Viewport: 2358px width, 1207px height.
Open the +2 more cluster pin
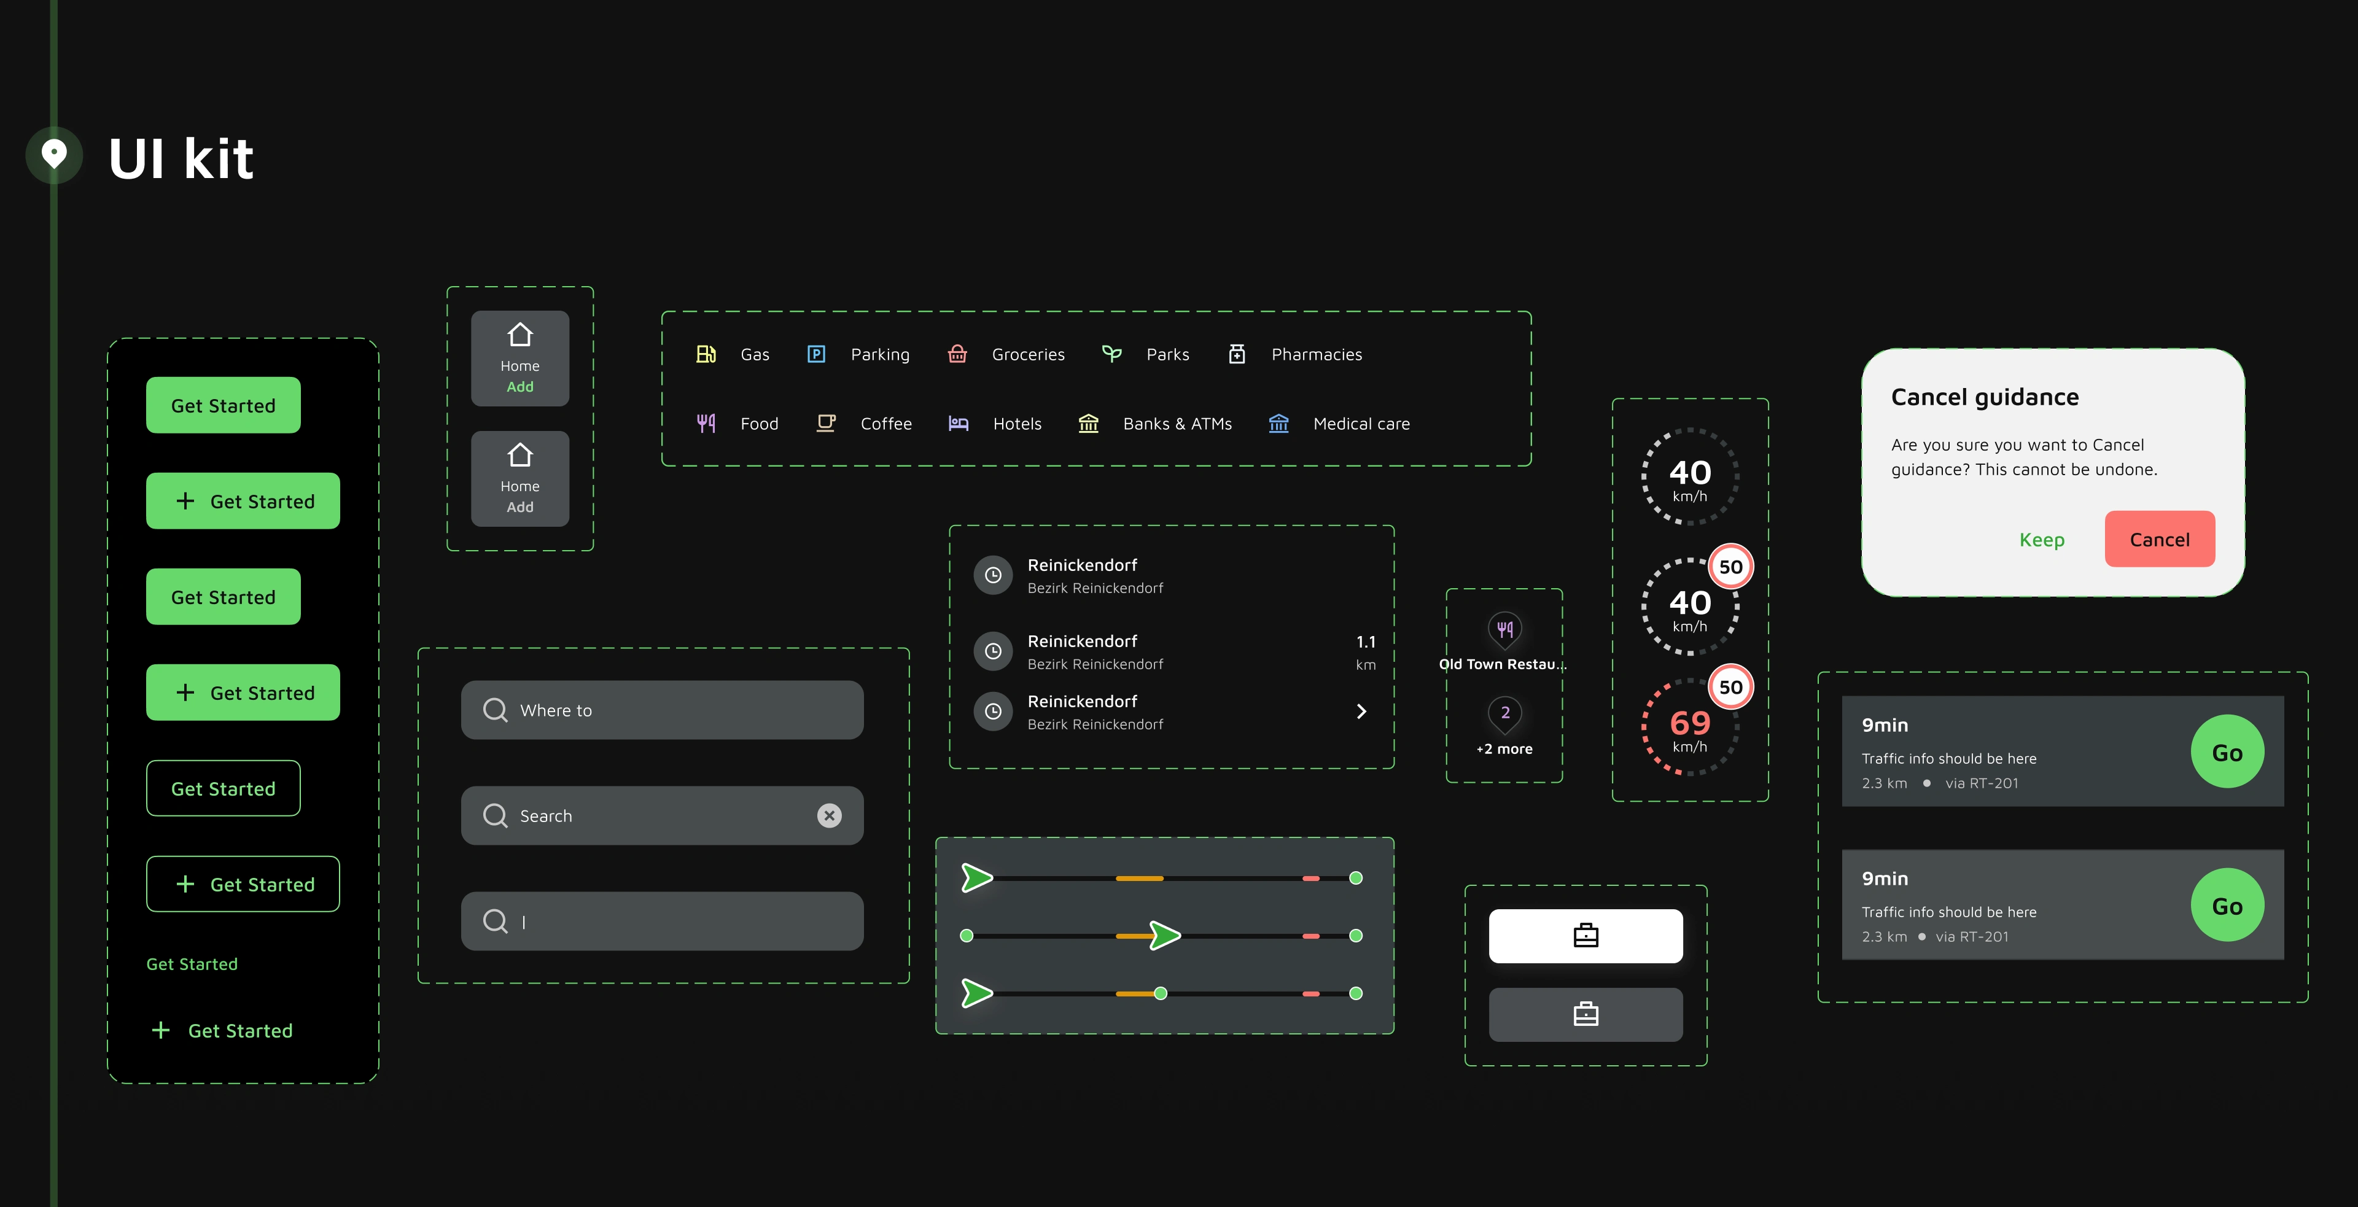coord(1504,714)
